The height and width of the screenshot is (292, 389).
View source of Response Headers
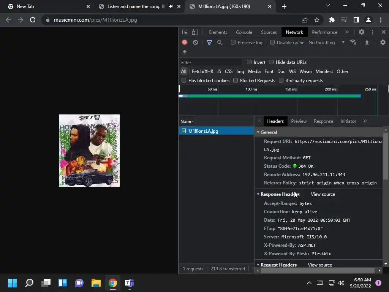tap(323, 194)
